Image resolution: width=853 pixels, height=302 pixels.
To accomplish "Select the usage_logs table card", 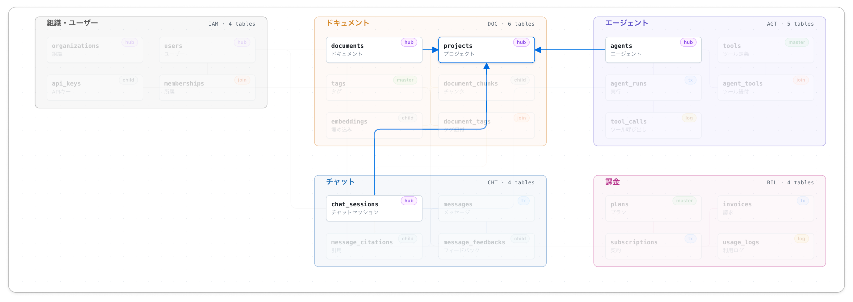I will pyautogui.click(x=766, y=246).
